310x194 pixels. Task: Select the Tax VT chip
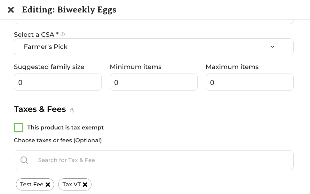(x=72, y=184)
